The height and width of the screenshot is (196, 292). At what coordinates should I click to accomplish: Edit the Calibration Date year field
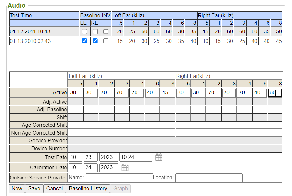coord(108,167)
